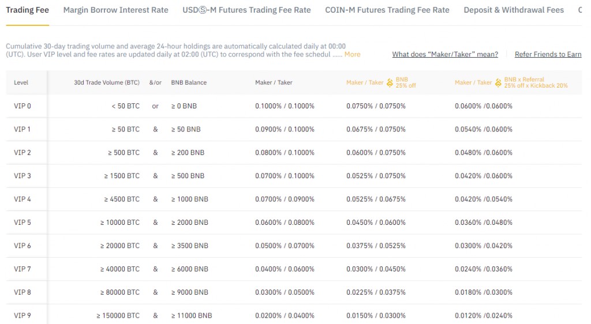Click the '0.0120% /0.0240%' referral fee cell
Viewport: 591px width, 324px height.
(x=483, y=315)
